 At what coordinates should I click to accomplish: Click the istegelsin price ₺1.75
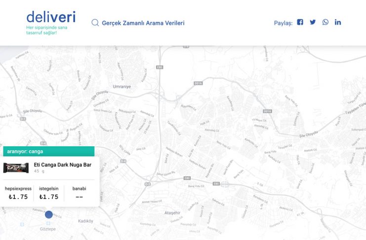click(x=49, y=197)
